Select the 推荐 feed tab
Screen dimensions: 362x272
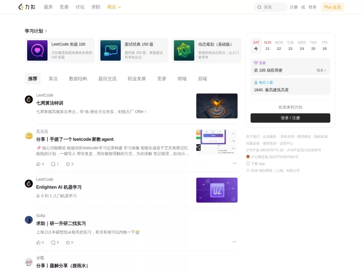(x=33, y=79)
